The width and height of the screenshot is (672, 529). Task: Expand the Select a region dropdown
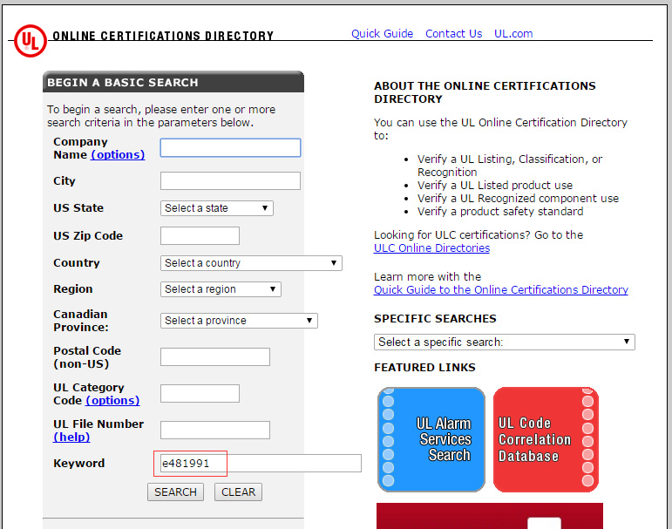tap(221, 289)
